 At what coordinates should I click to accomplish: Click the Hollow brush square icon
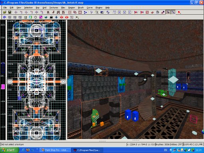click(x=80, y=12)
